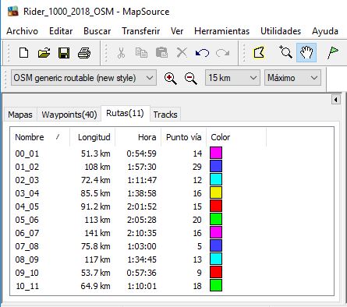Select route 04_05 in the list

click(27, 206)
